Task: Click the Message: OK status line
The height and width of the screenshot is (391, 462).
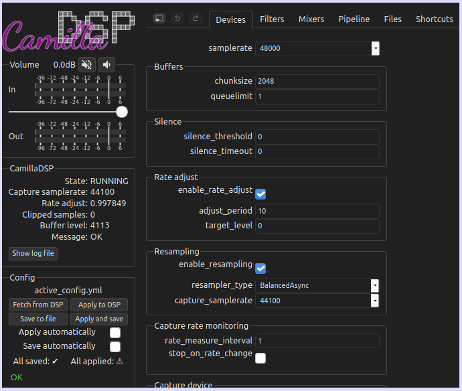Action: coord(77,237)
